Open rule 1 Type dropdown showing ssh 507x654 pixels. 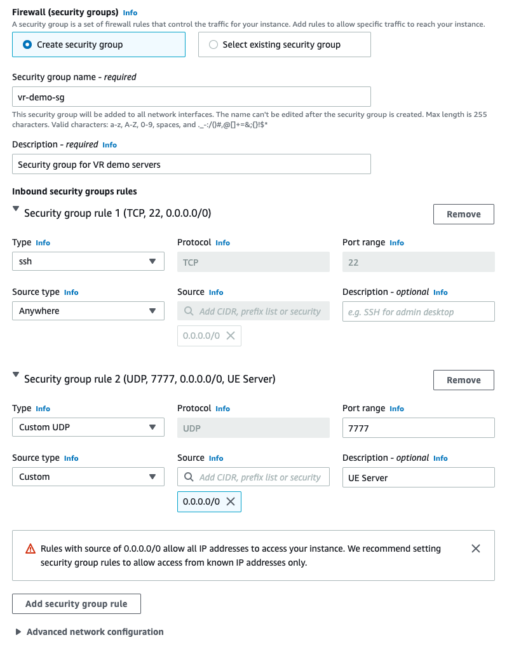tap(88, 262)
